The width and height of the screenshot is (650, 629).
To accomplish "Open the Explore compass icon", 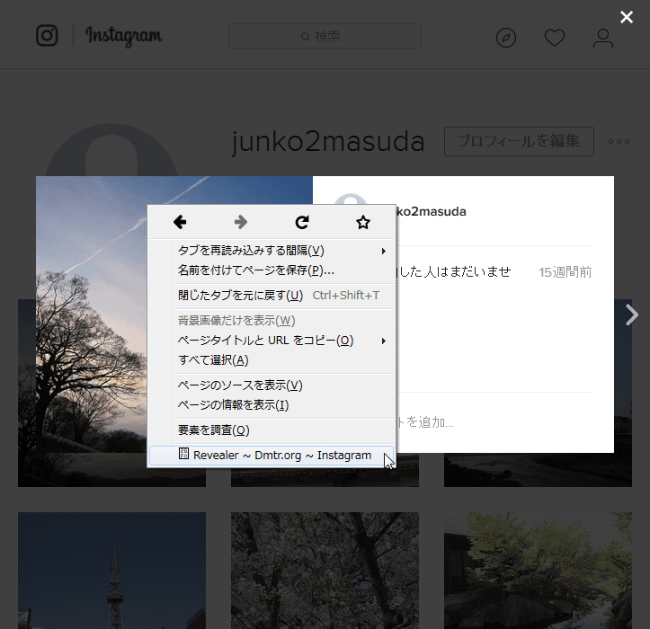I will [506, 38].
